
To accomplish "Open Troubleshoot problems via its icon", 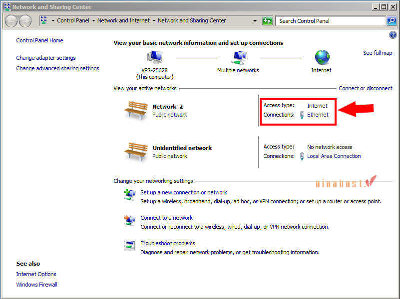I will pyautogui.click(x=129, y=246).
